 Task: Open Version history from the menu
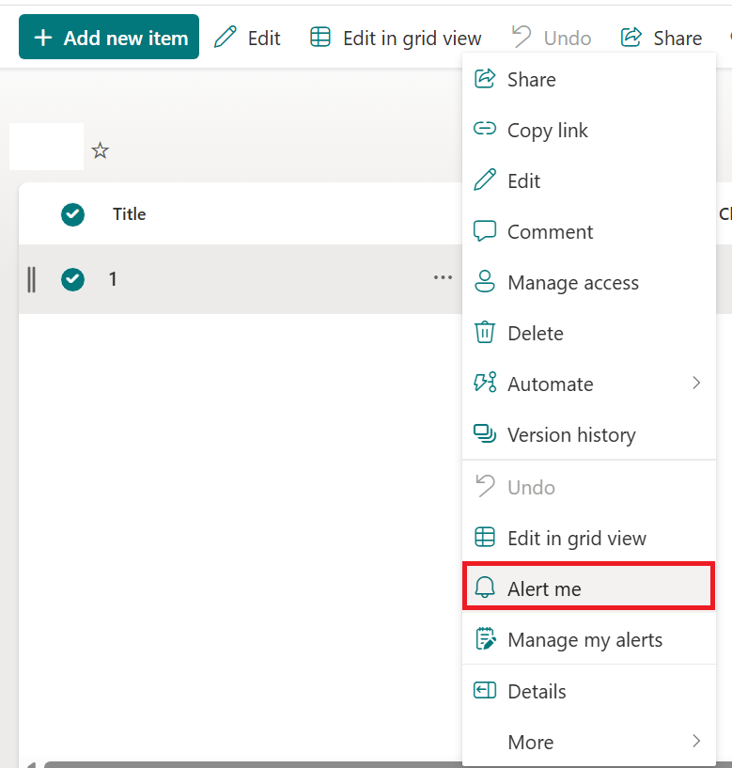tap(589, 434)
